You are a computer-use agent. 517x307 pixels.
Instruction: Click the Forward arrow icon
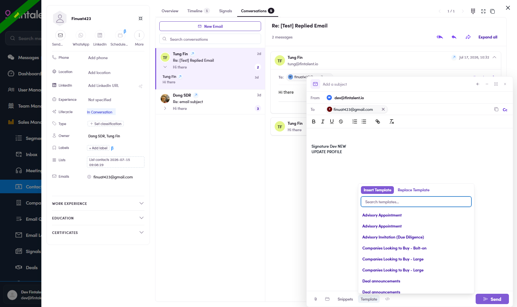tap(468, 37)
